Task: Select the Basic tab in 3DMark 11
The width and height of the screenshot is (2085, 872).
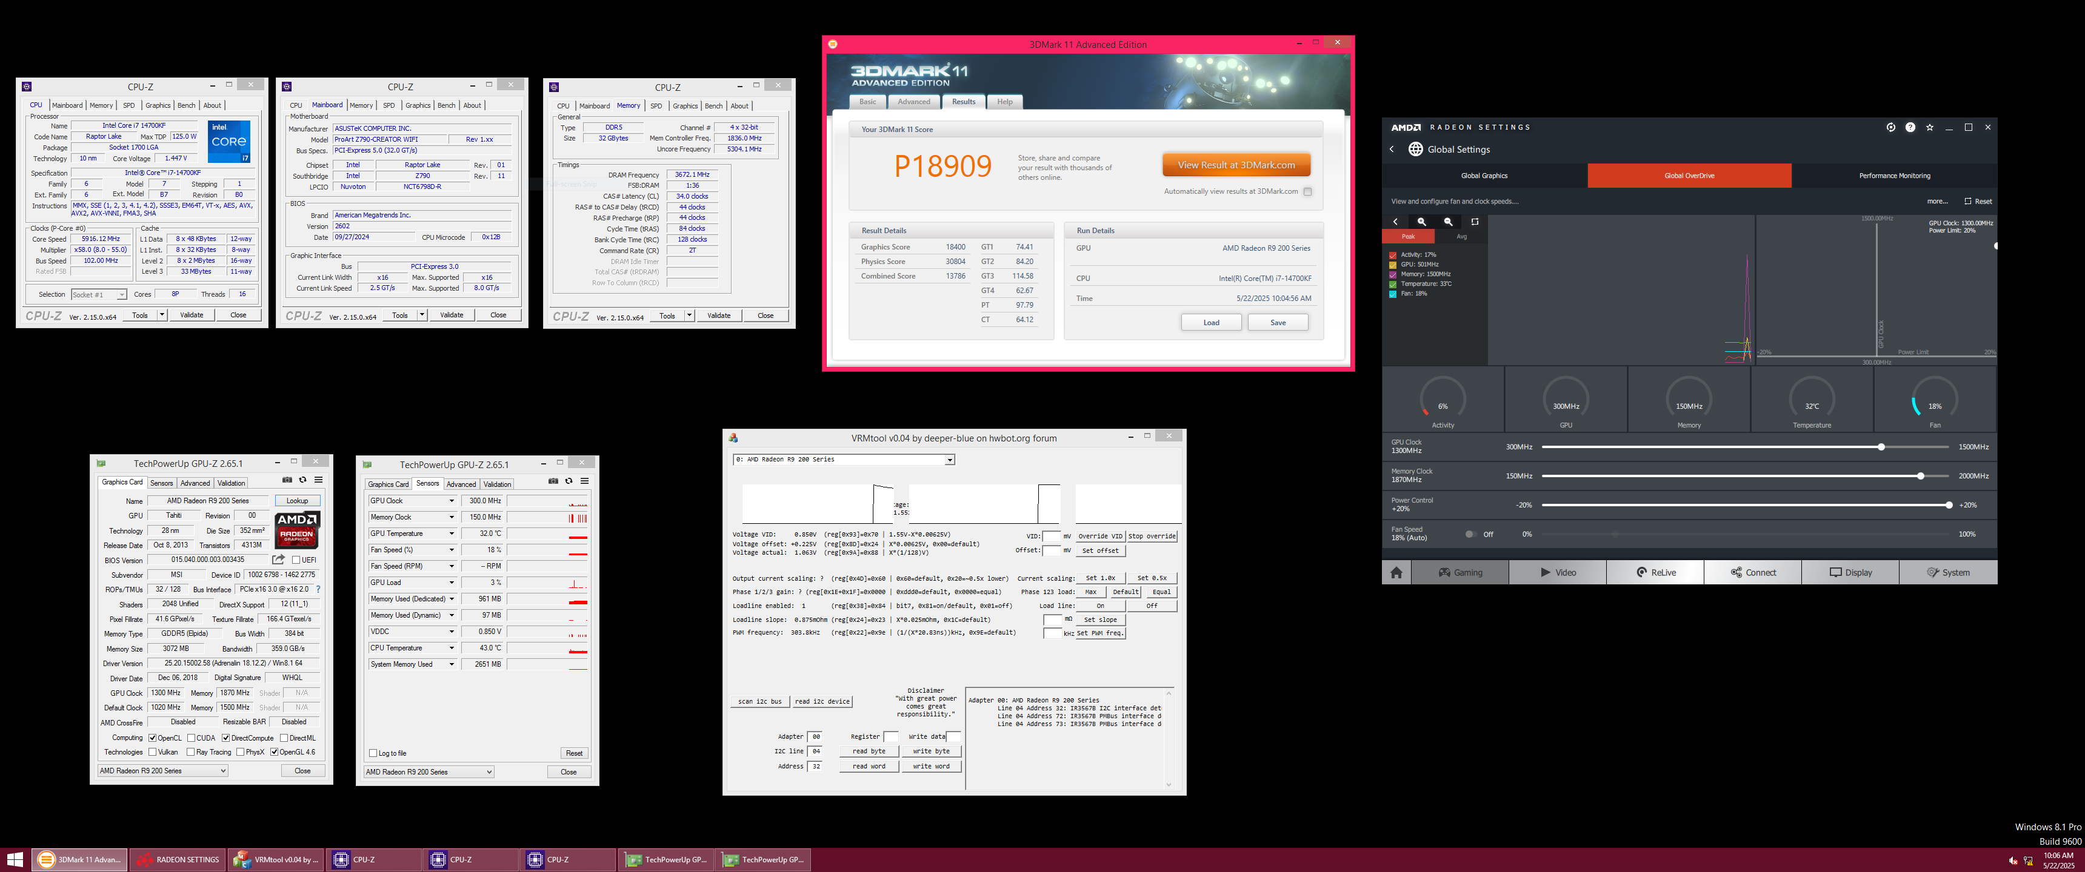Action: (x=868, y=102)
